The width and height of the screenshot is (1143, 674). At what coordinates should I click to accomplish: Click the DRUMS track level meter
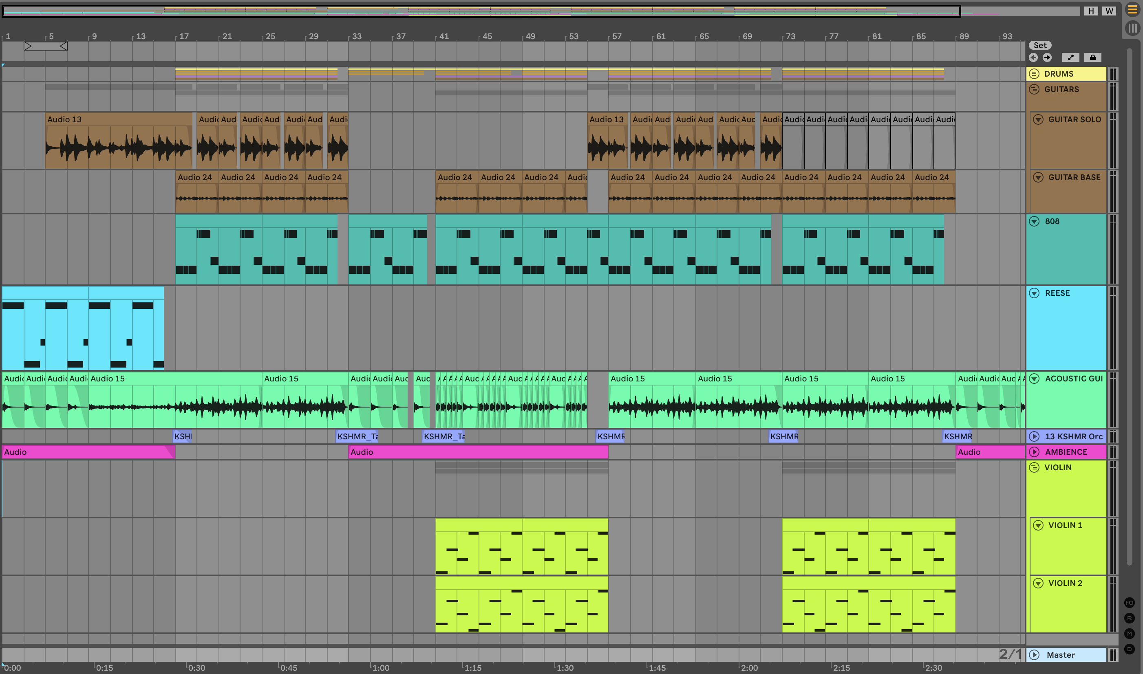click(x=1113, y=74)
